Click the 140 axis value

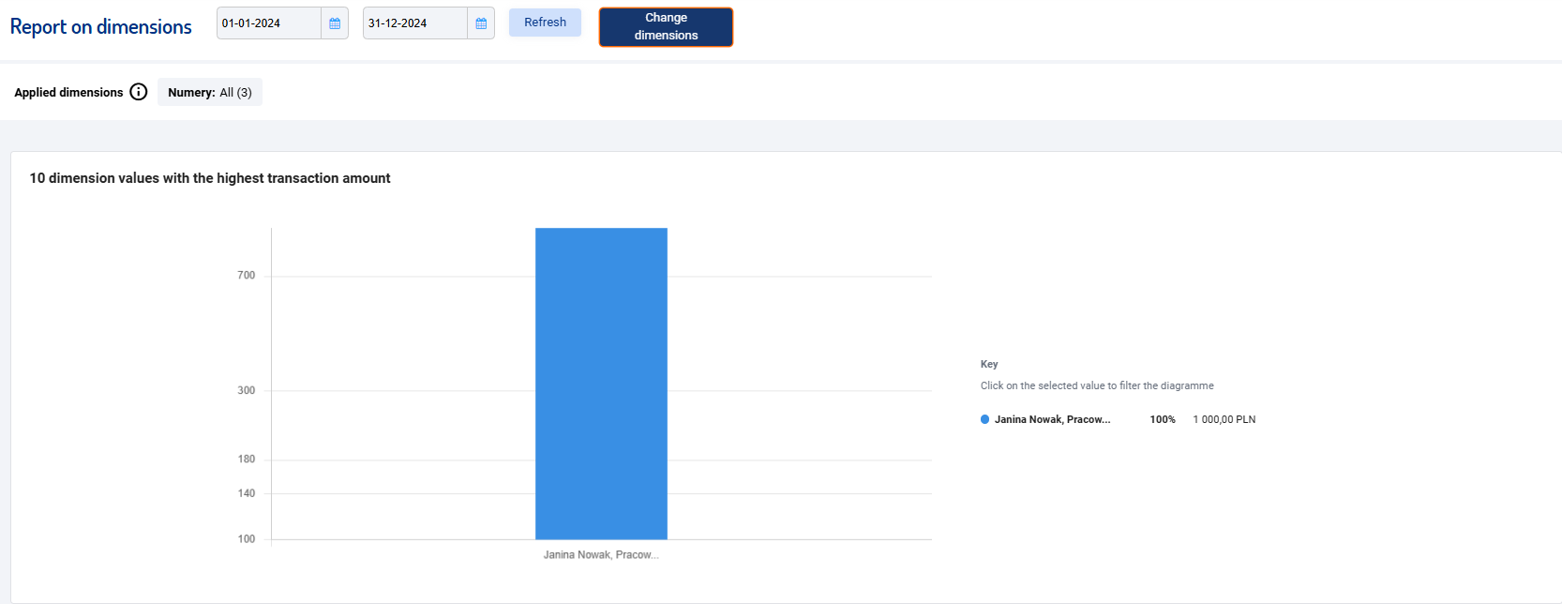click(247, 493)
